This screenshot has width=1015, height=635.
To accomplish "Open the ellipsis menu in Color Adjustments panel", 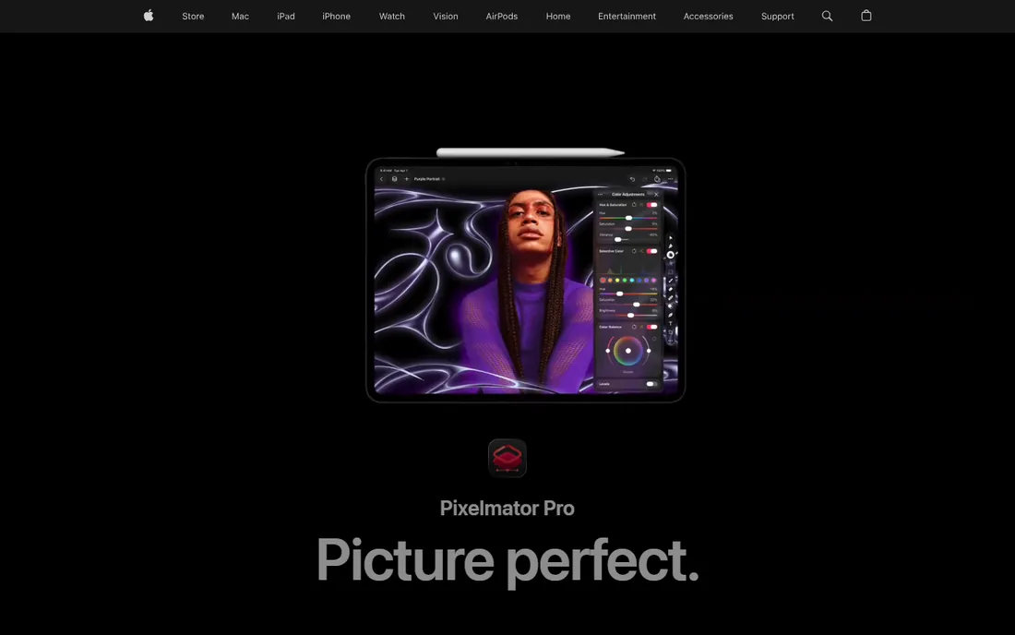I will [600, 194].
